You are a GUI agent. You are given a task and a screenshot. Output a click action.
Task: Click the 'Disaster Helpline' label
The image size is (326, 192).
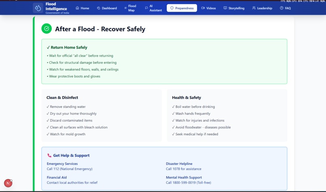179,164
